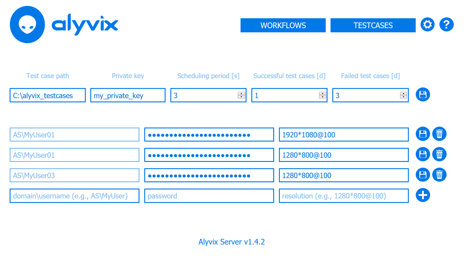Click the "Test case path" label
464x258 pixels.
[48, 76]
